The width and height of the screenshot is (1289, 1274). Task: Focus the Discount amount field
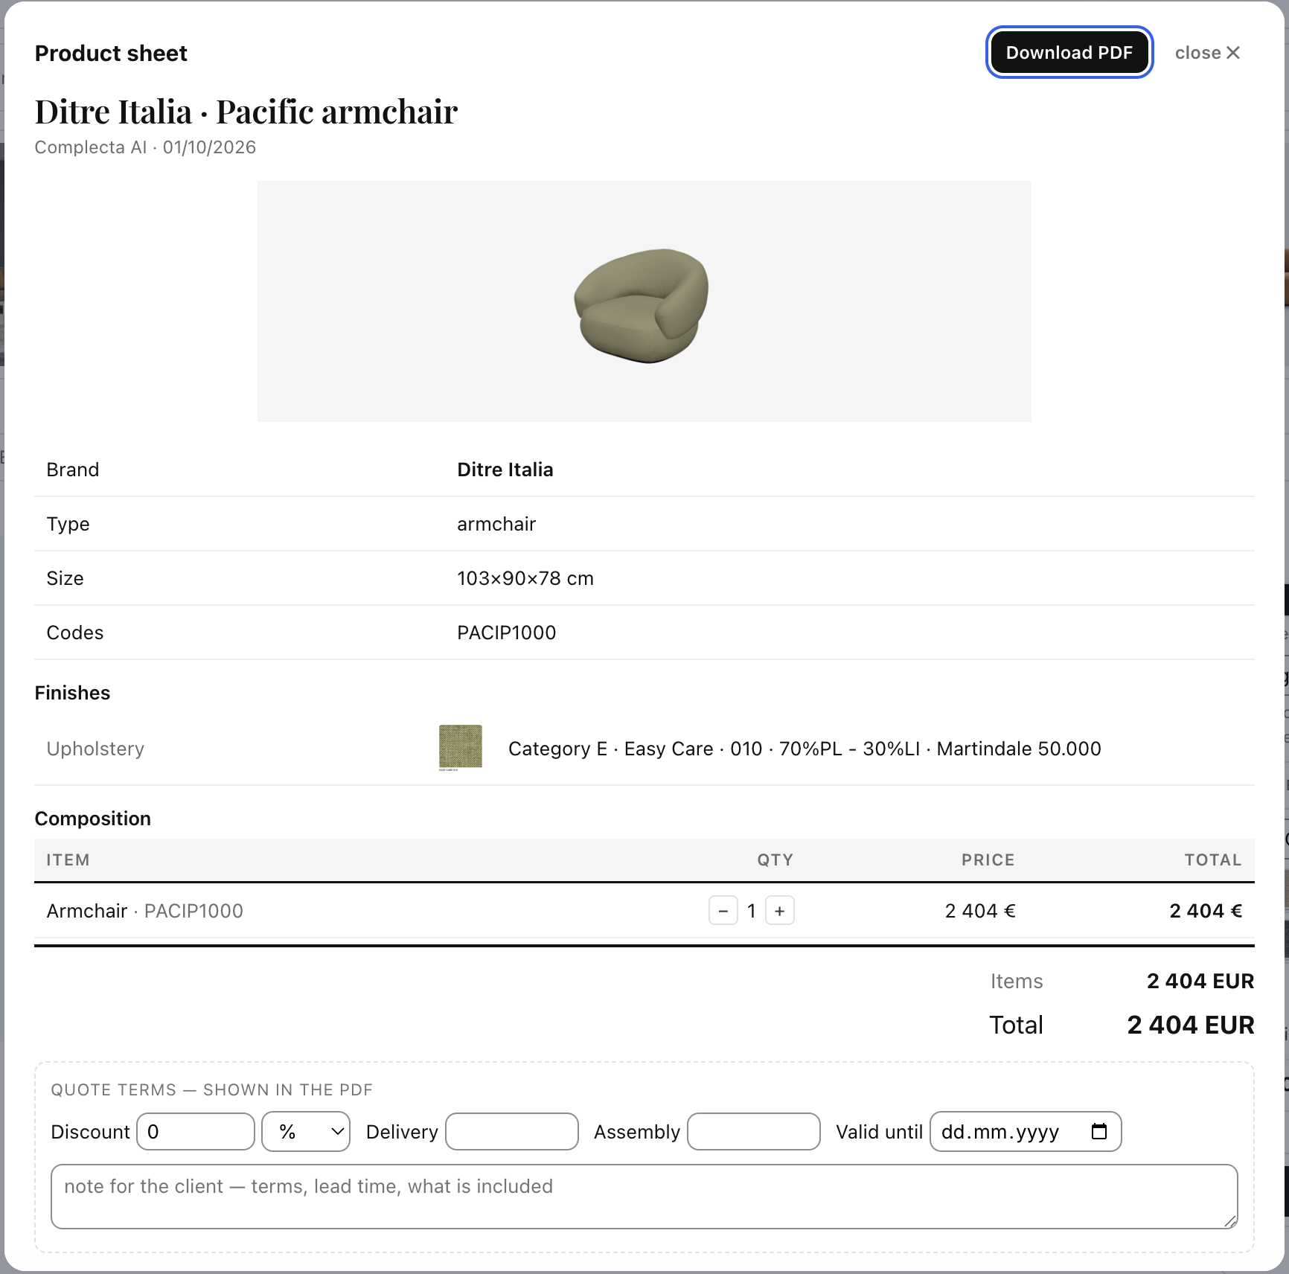pyautogui.click(x=196, y=1132)
